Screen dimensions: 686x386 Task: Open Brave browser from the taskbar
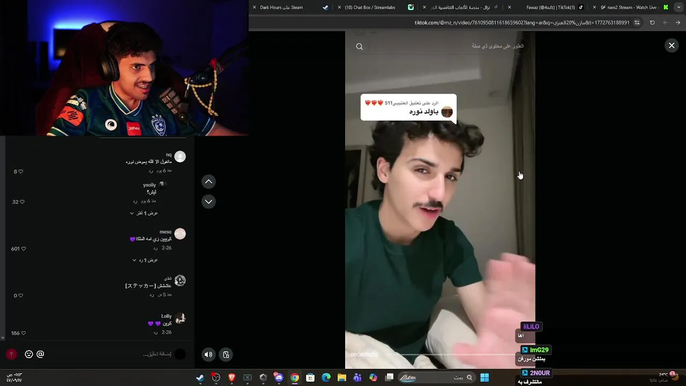coord(232,377)
